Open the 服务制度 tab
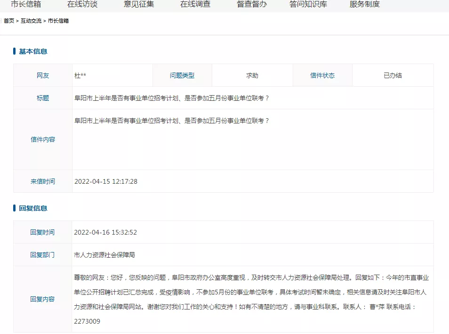The image size is (449, 334). pyautogui.click(x=365, y=4)
